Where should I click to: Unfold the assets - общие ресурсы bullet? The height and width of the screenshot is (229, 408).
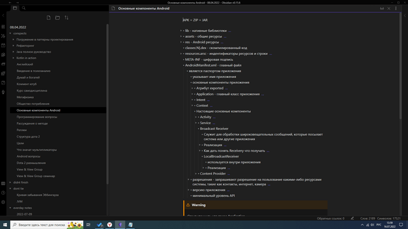coord(181,37)
